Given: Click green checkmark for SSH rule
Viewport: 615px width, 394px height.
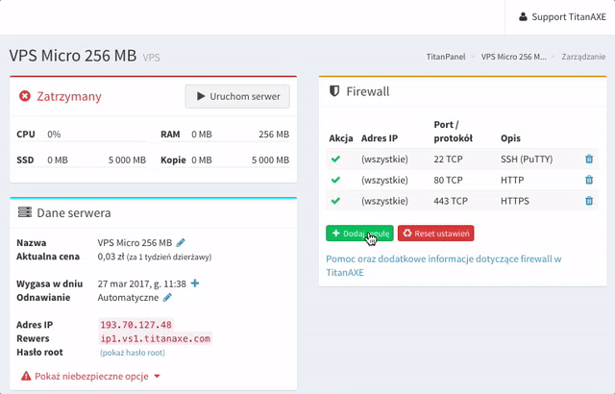Looking at the screenshot, I should 336,159.
